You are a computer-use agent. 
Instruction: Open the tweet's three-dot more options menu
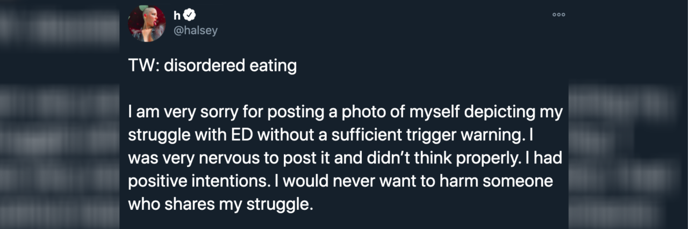point(559,14)
